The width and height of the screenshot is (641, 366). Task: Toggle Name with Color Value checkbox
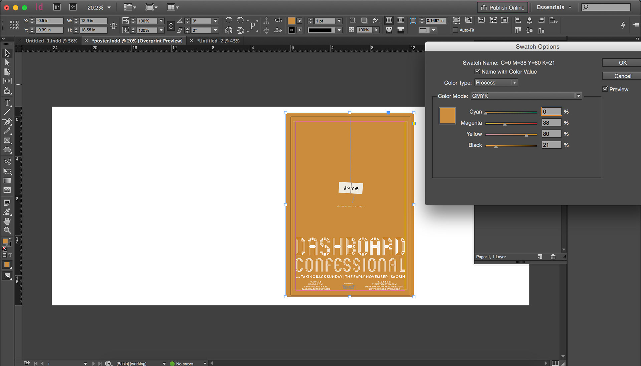(477, 71)
